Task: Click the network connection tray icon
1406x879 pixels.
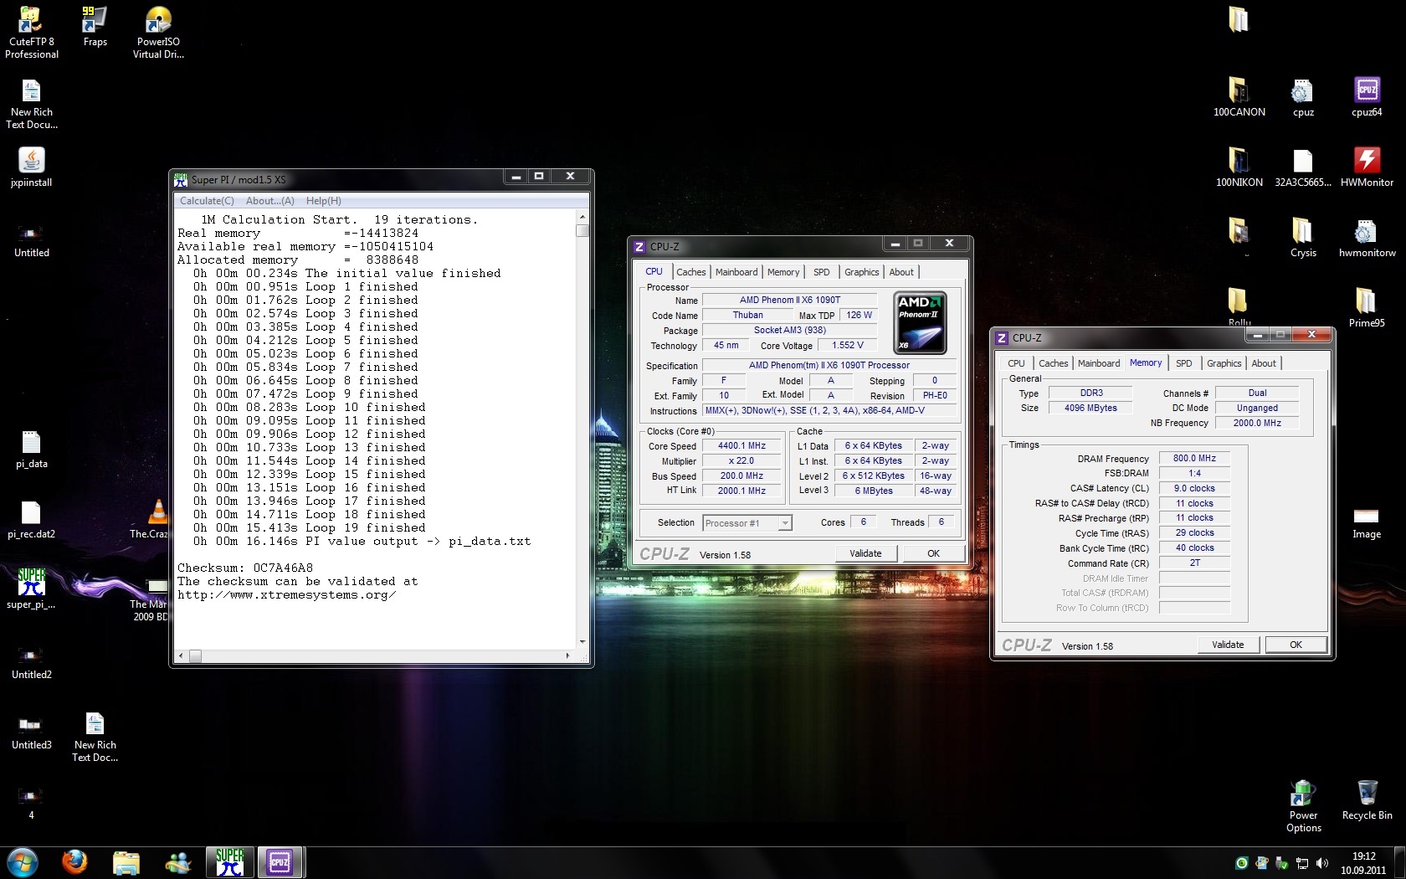Action: (x=1302, y=863)
